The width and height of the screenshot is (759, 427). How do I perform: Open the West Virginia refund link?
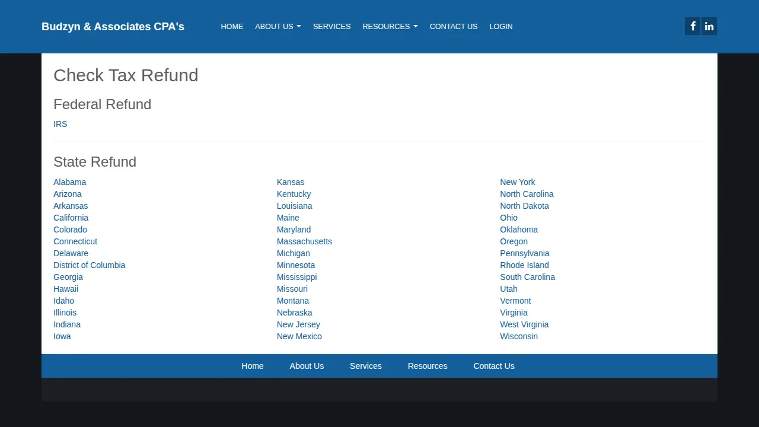pos(524,324)
